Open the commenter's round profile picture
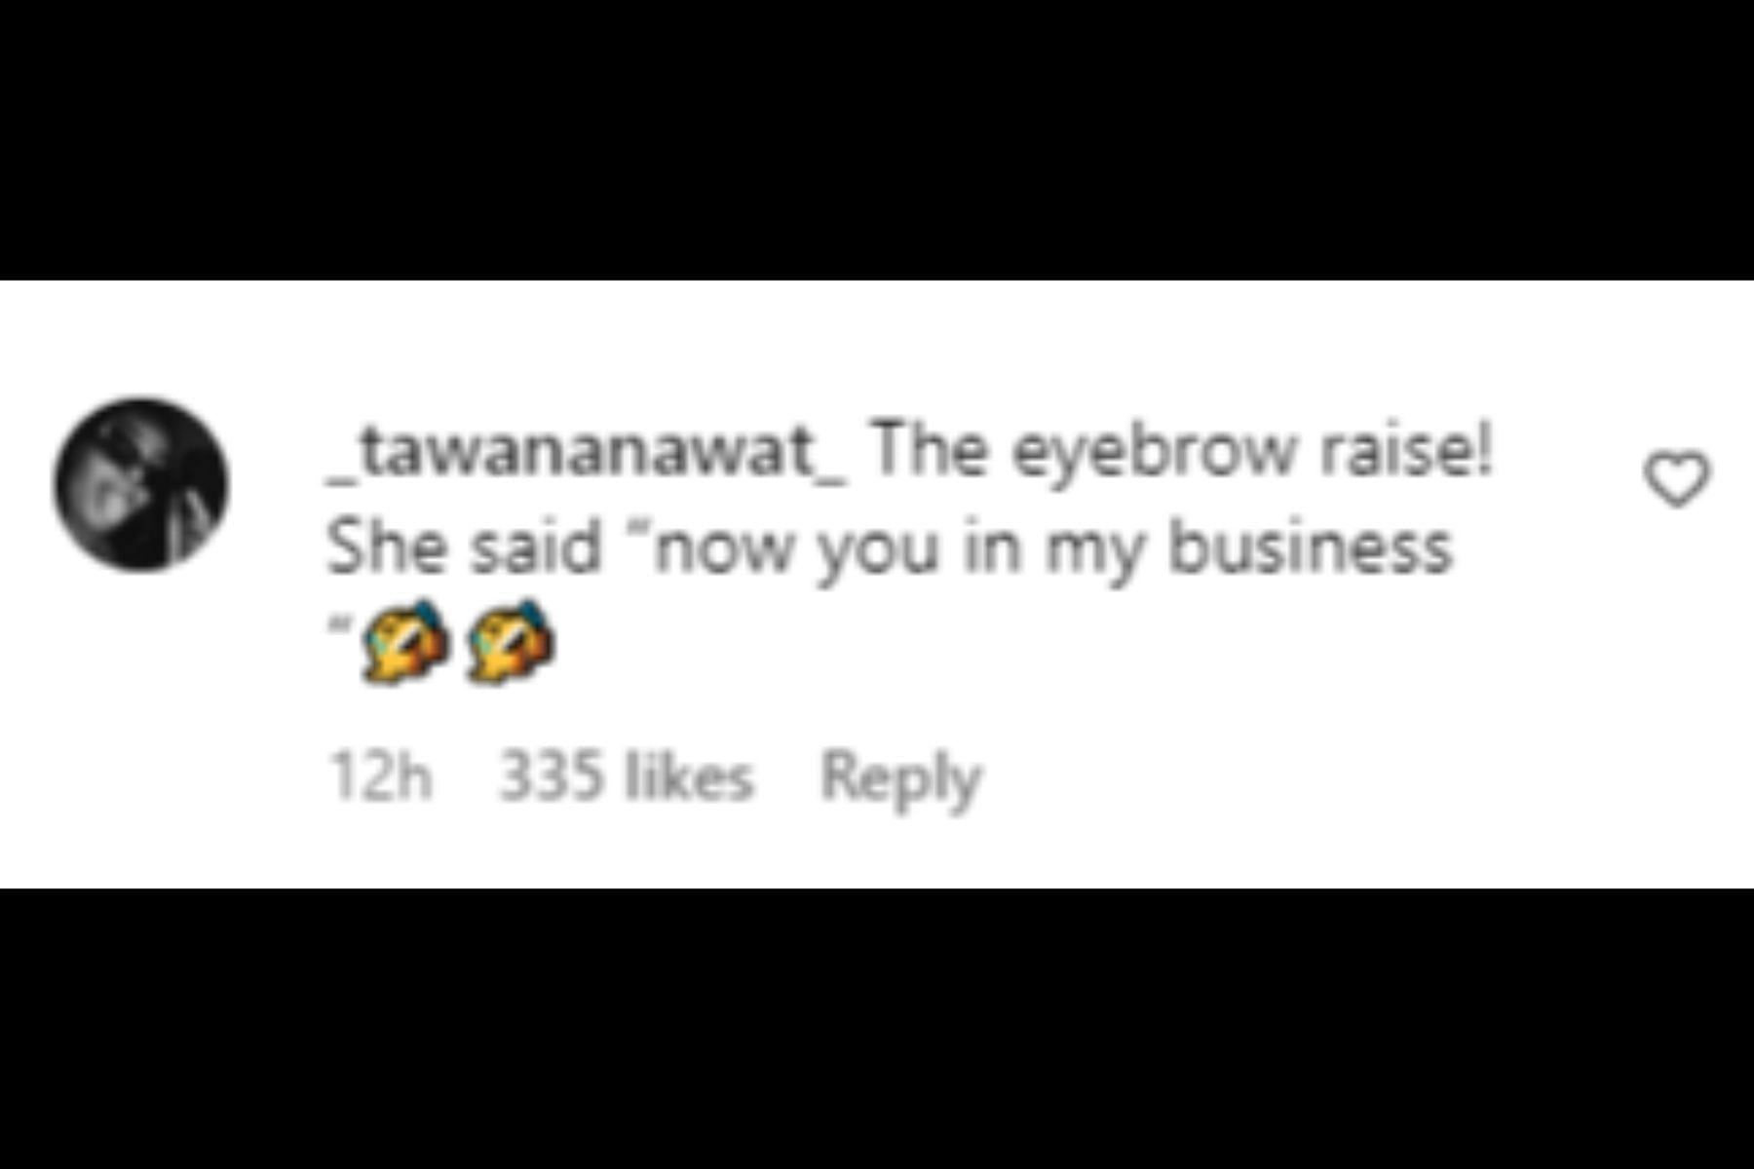 click(141, 484)
